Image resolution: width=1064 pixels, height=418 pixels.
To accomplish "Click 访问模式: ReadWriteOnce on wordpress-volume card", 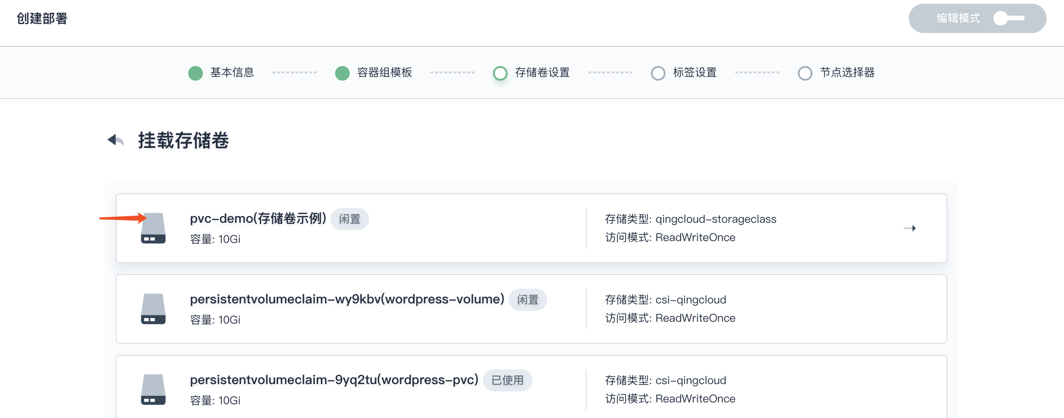I will pyautogui.click(x=670, y=318).
